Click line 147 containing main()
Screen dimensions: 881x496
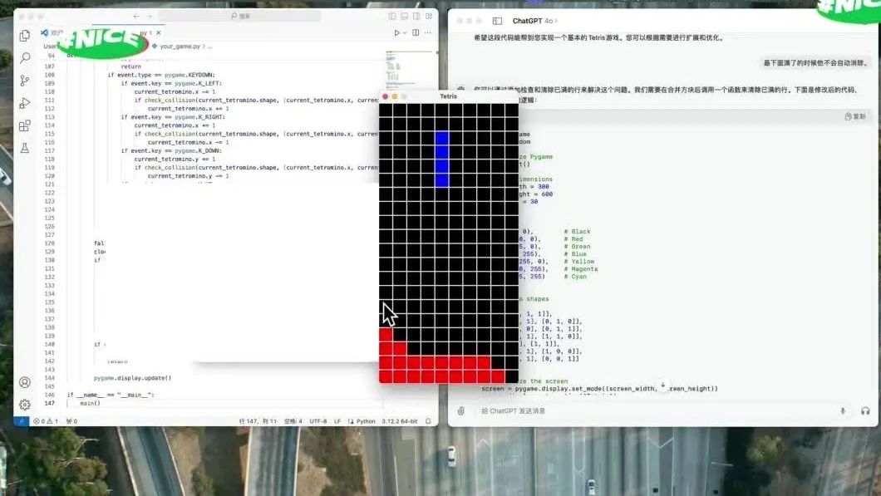click(90, 403)
